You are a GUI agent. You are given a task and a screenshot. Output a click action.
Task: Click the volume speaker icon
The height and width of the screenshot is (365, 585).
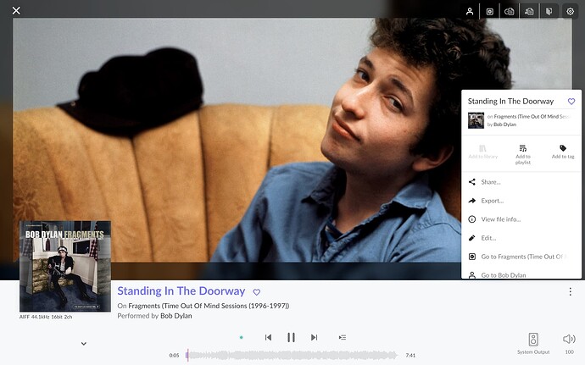pyautogui.click(x=569, y=339)
